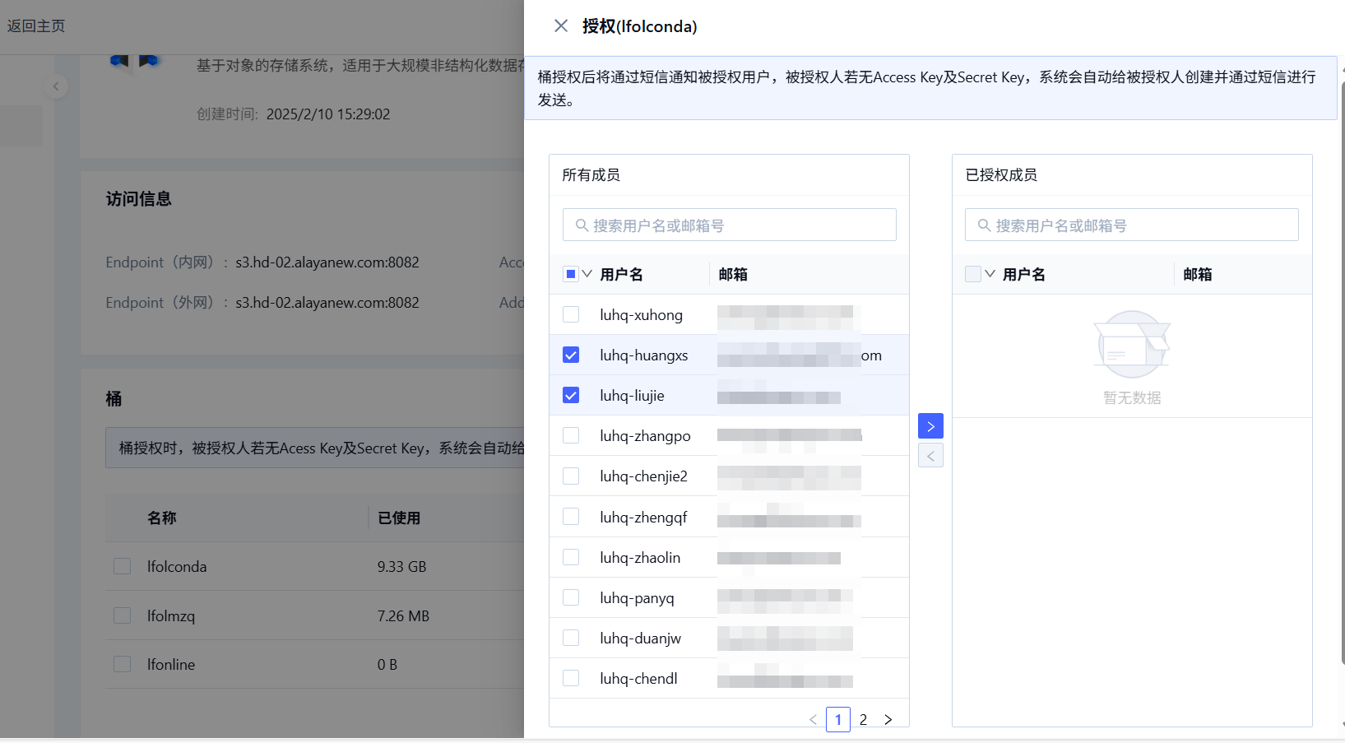Select the lfonline bucket checkbox
This screenshot has width=1345, height=743.
(x=122, y=664)
